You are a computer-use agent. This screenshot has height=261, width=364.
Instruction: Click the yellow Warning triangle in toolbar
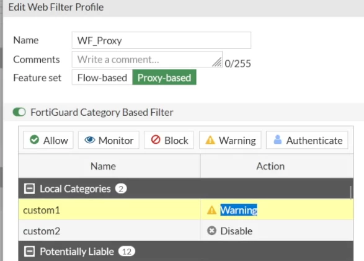[x=210, y=140]
